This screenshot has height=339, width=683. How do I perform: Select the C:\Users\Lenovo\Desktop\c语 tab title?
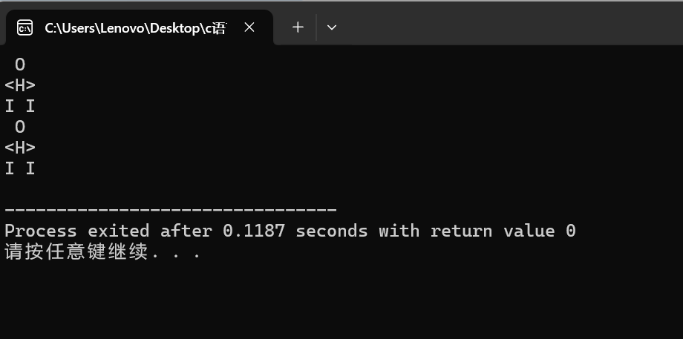pyautogui.click(x=135, y=28)
